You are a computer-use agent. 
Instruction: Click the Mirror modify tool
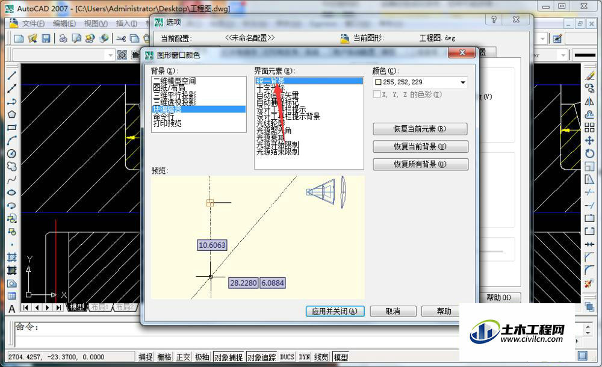(x=589, y=101)
